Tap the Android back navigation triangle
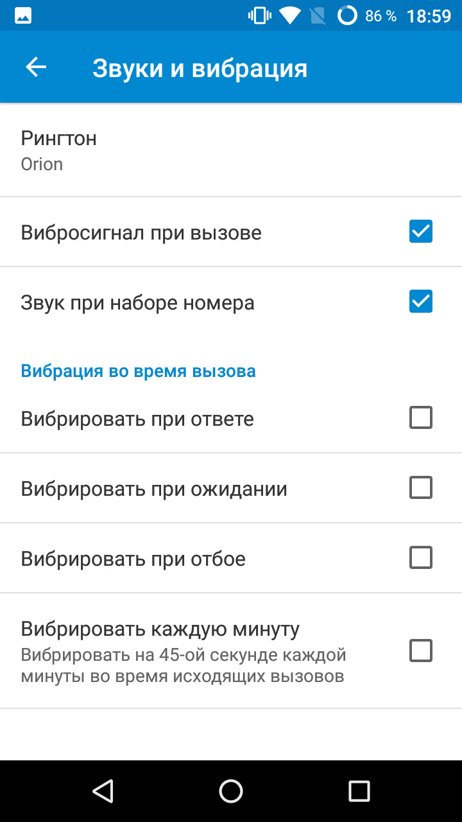The height and width of the screenshot is (822, 462). [103, 791]
